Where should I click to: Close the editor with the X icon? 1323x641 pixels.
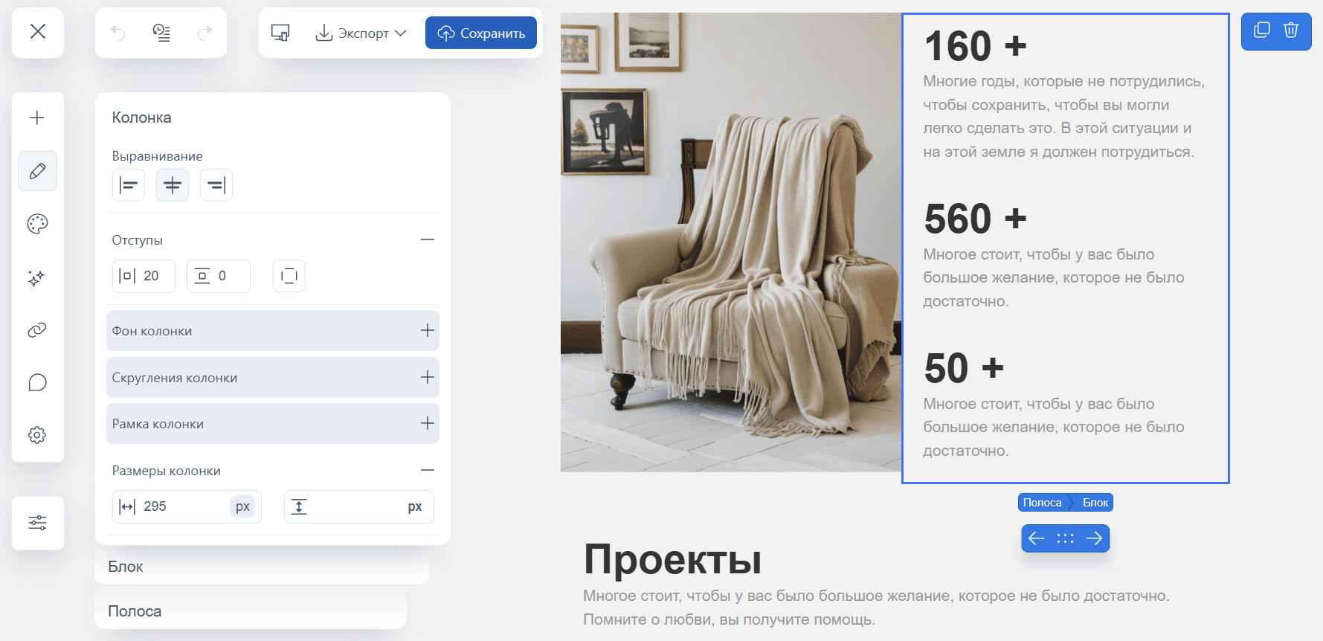[x=38, y=31]
